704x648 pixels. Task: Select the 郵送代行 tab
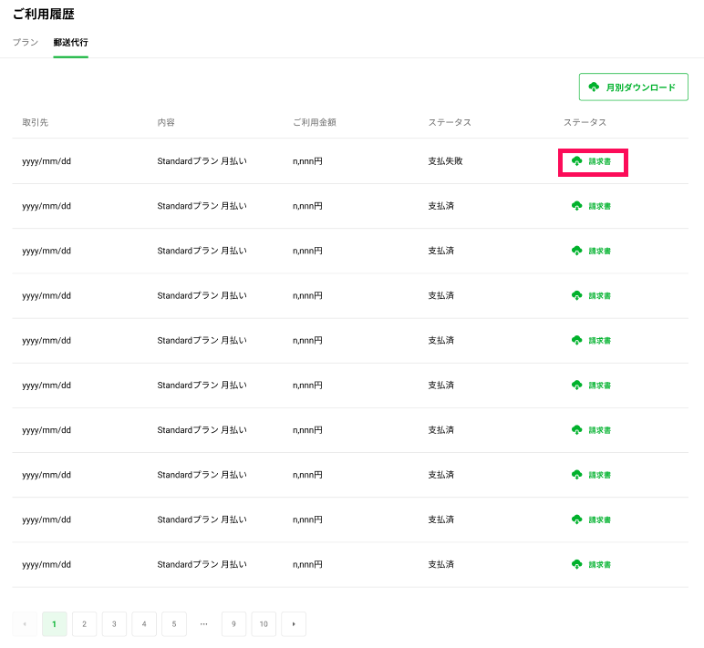70,43
